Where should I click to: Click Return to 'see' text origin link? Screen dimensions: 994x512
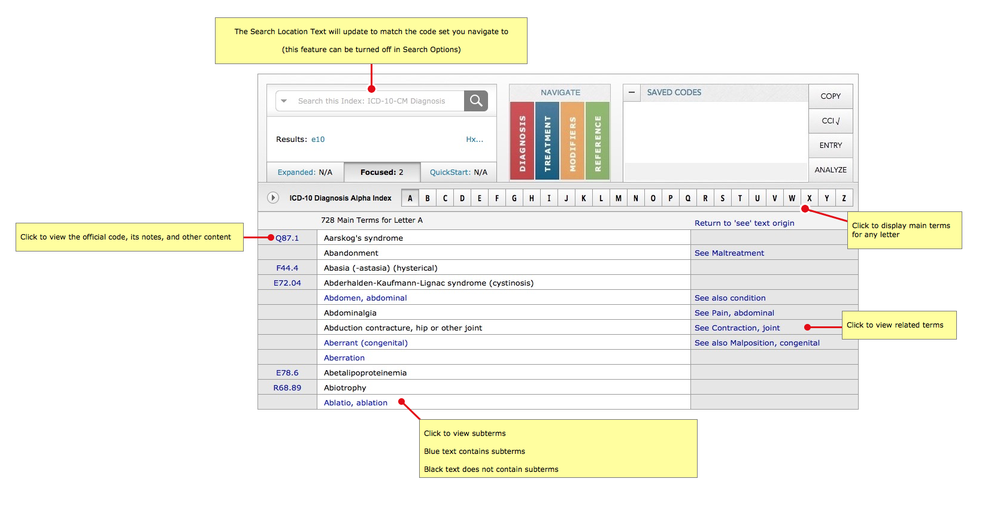744,223
